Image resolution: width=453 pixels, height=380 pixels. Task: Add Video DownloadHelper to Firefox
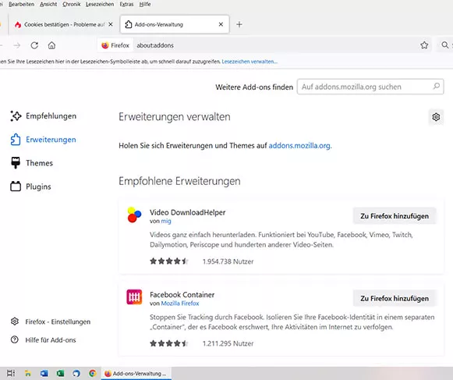coord(395,216)
